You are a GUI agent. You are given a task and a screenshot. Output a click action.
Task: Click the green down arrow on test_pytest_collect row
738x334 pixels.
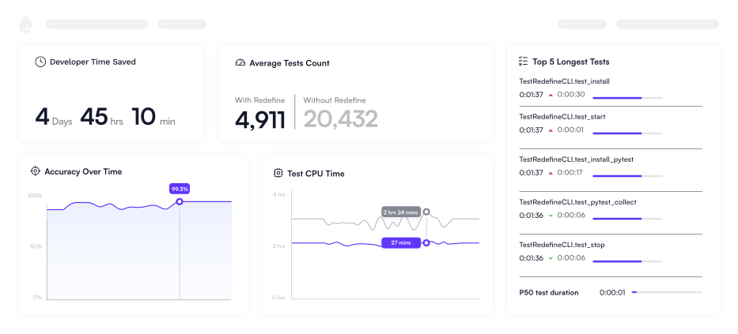[551, 216]
